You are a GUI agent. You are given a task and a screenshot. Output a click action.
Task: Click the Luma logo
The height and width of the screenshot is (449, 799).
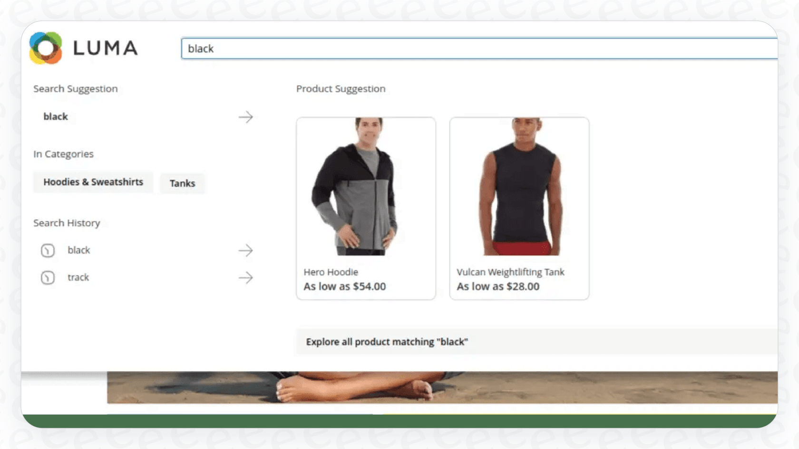[83, 48]
